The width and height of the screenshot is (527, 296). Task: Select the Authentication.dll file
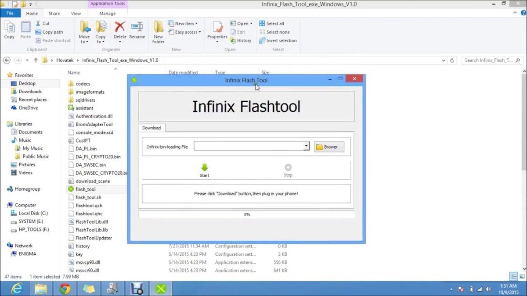(94, 116)
